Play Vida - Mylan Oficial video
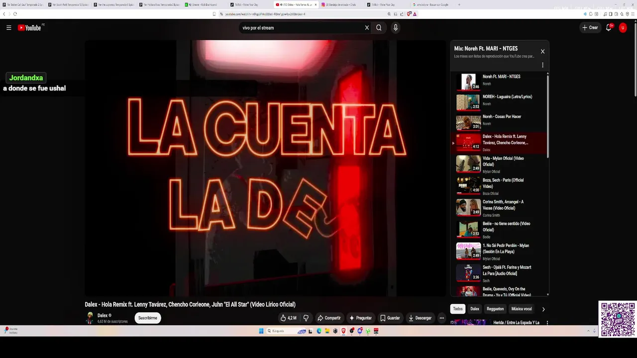The height and width of the screenshot is (358, 637). [498, 164]
